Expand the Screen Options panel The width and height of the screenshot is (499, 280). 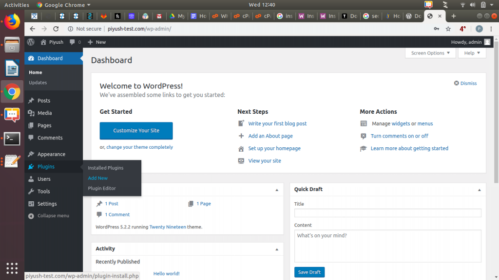tap(430, 53)
